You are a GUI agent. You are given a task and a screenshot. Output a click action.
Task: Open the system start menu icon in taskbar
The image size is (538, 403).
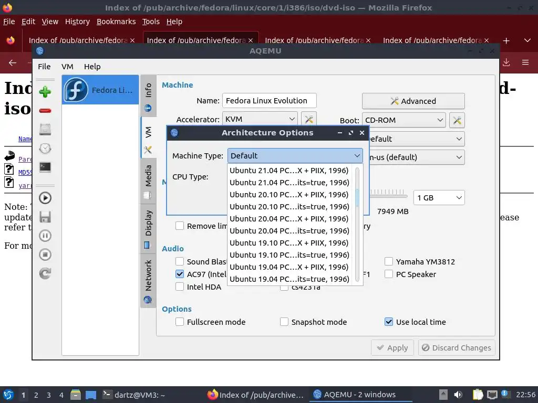coord(8,395)
